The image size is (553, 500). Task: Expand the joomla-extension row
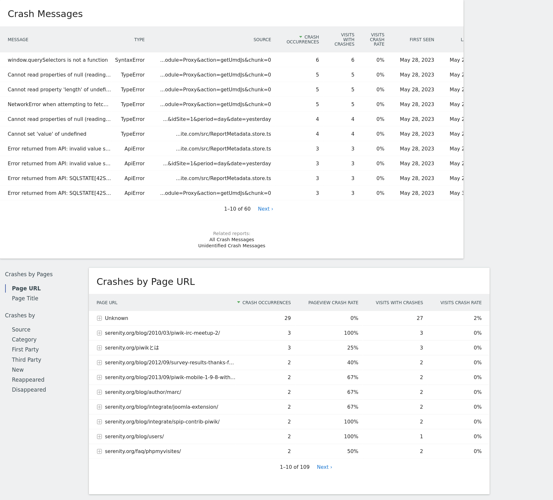coord(99,407)
